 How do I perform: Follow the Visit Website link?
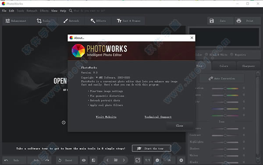106,117
